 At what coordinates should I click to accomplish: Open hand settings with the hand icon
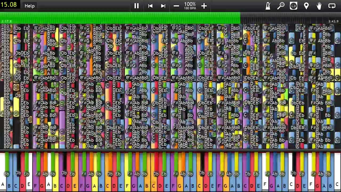tap(319, 6)
